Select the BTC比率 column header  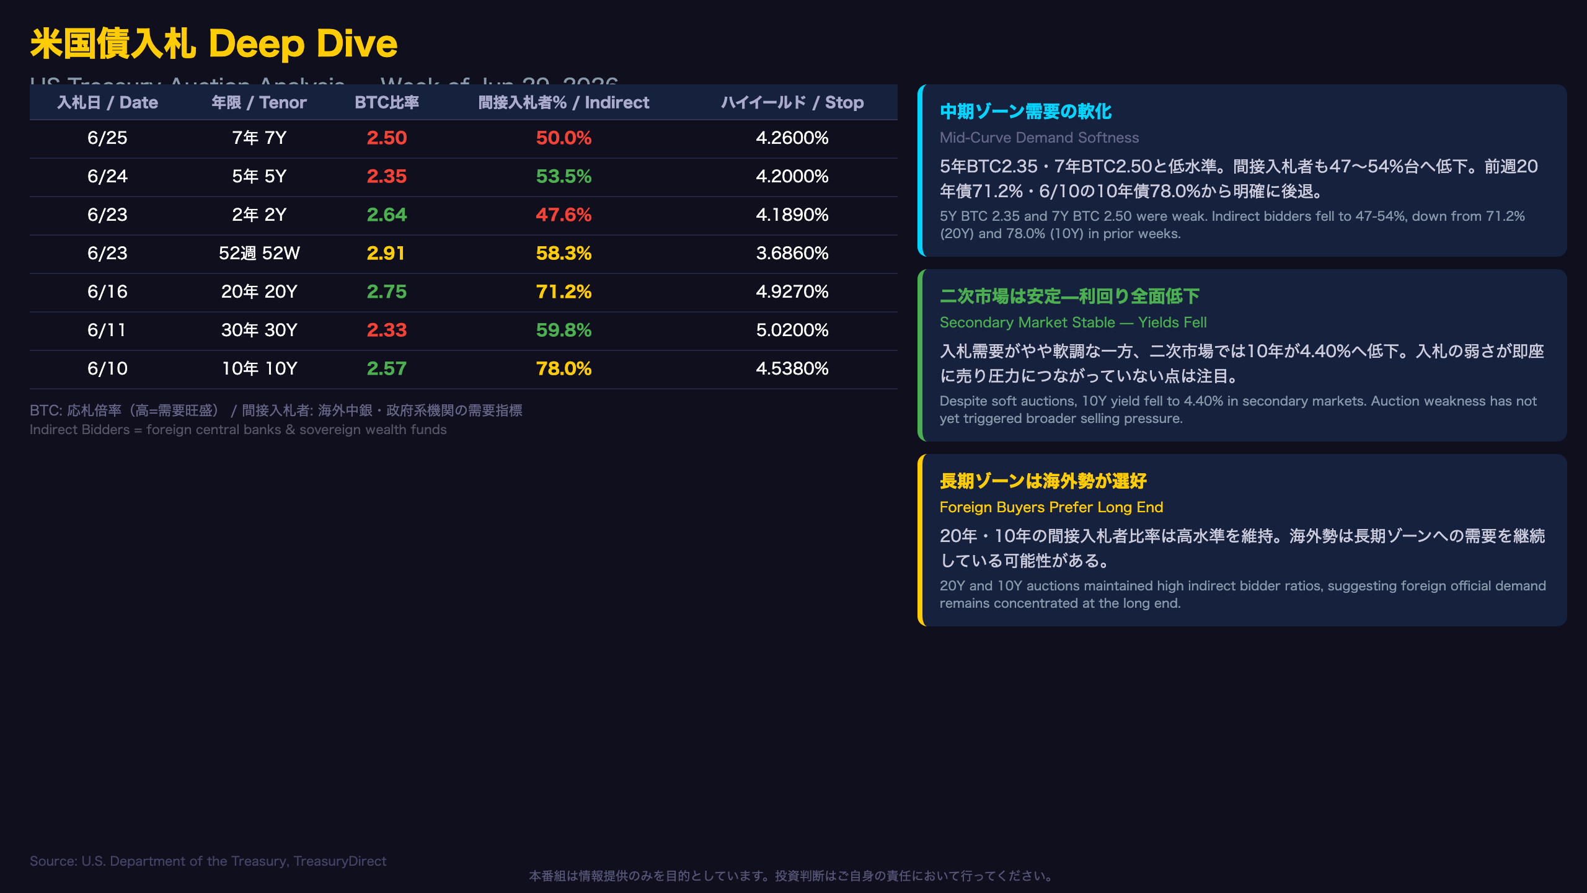point(387,102)
